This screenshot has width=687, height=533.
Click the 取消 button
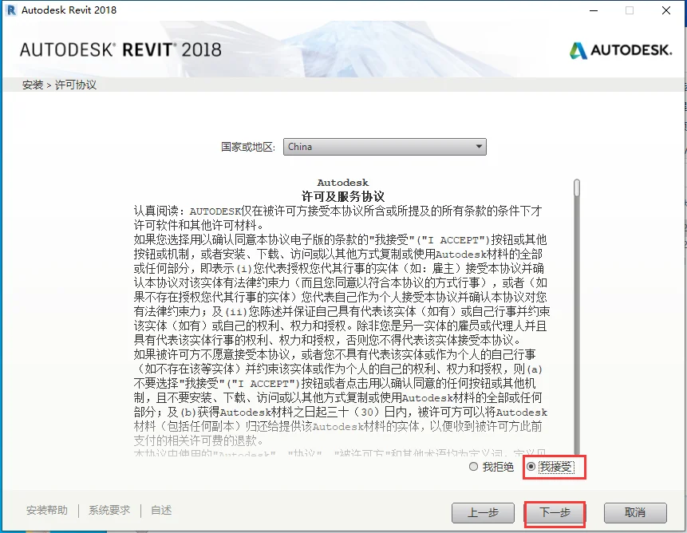(635, 513)
